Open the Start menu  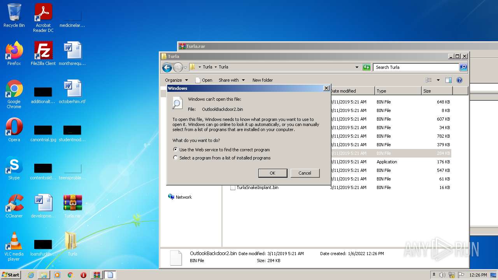[x=11, y=275]
